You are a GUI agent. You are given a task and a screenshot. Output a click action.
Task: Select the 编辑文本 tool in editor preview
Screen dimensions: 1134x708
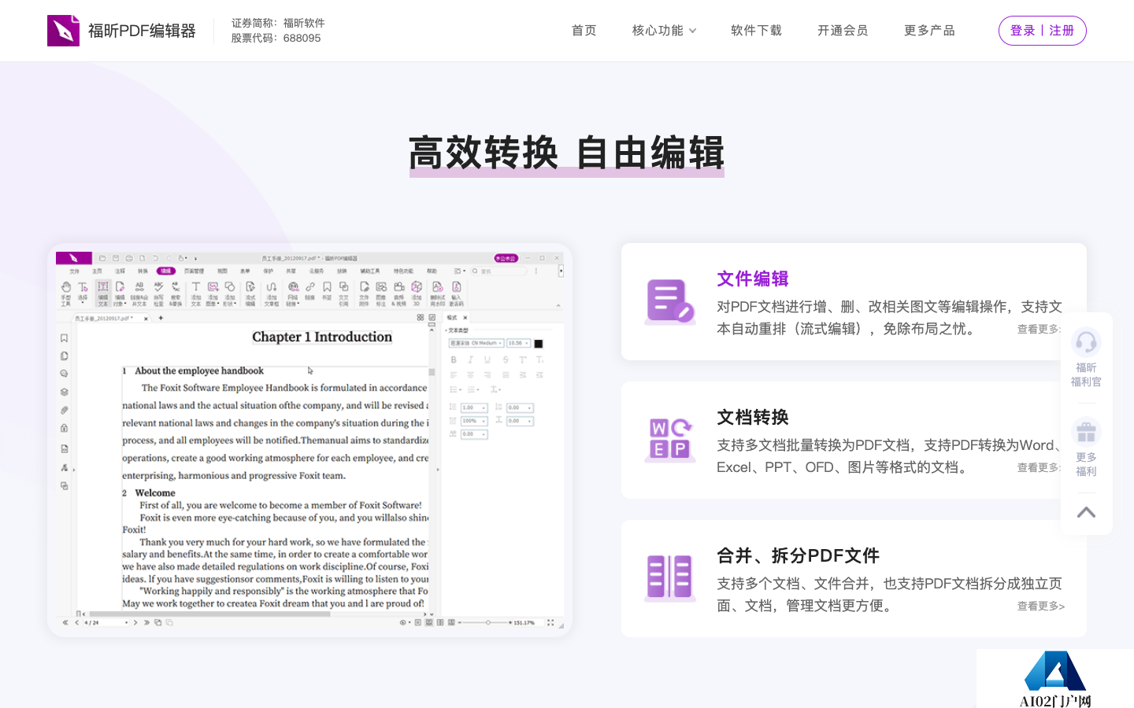(103, 293)
